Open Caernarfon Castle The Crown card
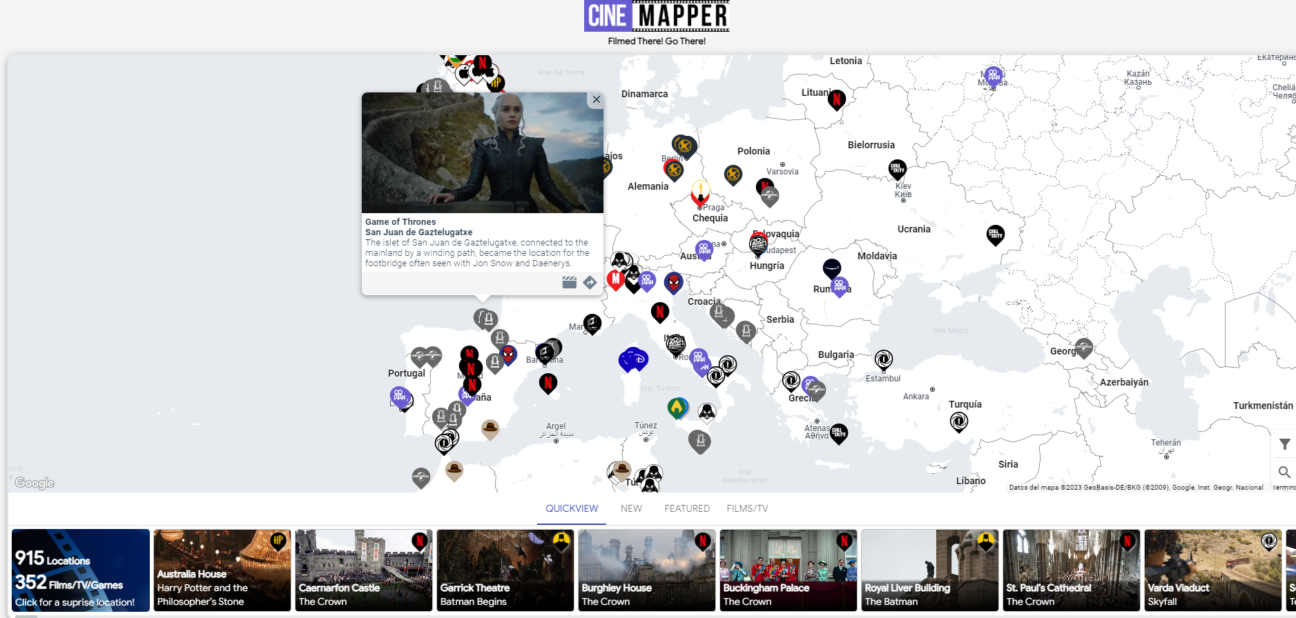 click(x=364, y=570)
